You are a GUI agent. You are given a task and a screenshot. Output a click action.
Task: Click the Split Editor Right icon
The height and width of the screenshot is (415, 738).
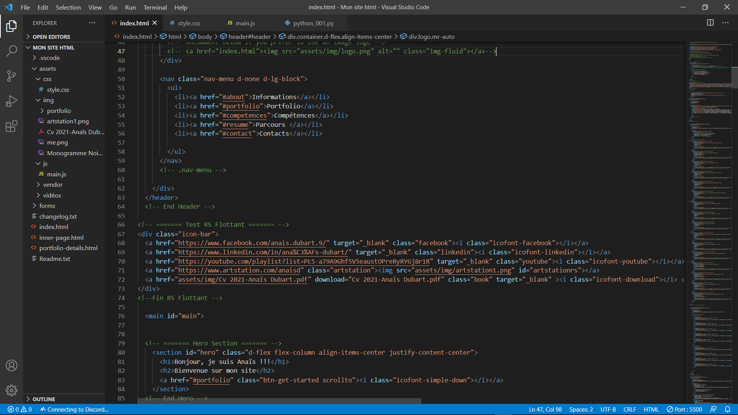tap(710, 23)
